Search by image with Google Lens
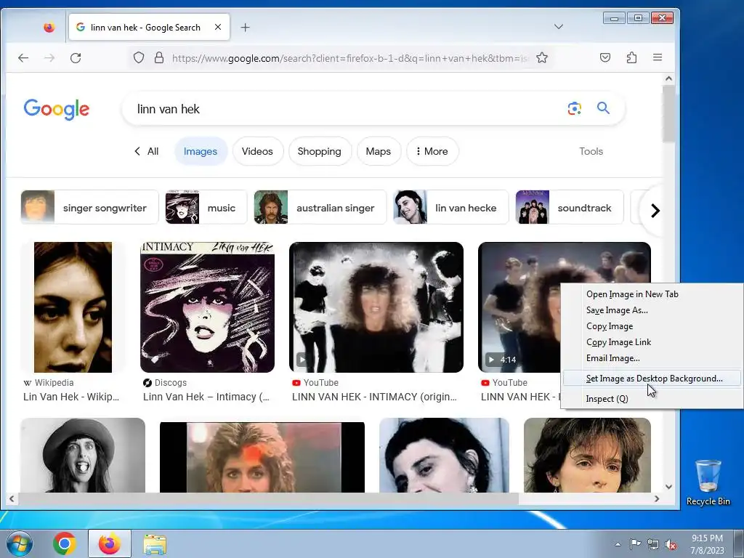 [574, 108]
